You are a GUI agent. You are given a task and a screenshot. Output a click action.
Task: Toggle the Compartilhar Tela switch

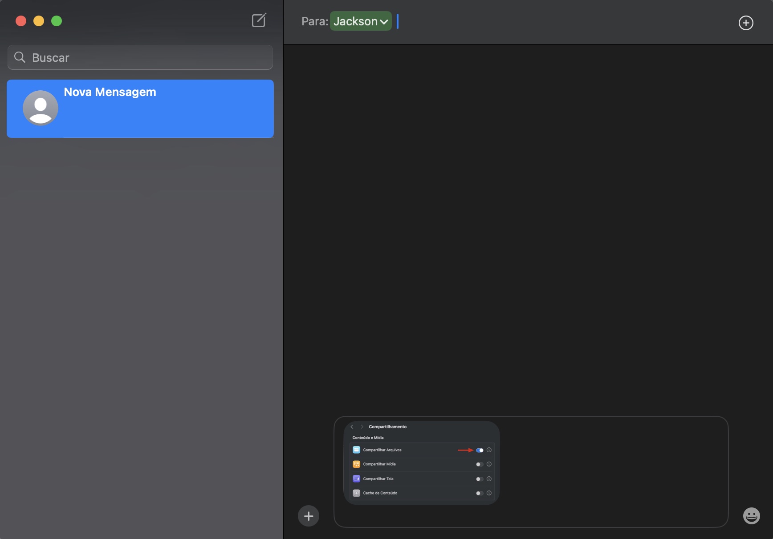[x=480, y=479]
